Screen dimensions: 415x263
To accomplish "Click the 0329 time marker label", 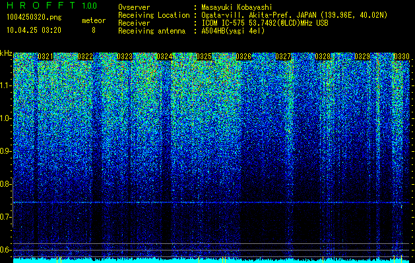I will coord(362,57).
